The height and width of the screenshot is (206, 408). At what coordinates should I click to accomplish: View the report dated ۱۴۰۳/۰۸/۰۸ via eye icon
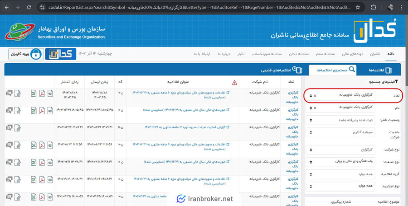(50, 94)
